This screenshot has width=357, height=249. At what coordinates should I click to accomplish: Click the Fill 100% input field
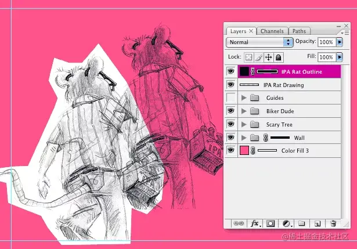pyautogui.click(x=327, y=57)
